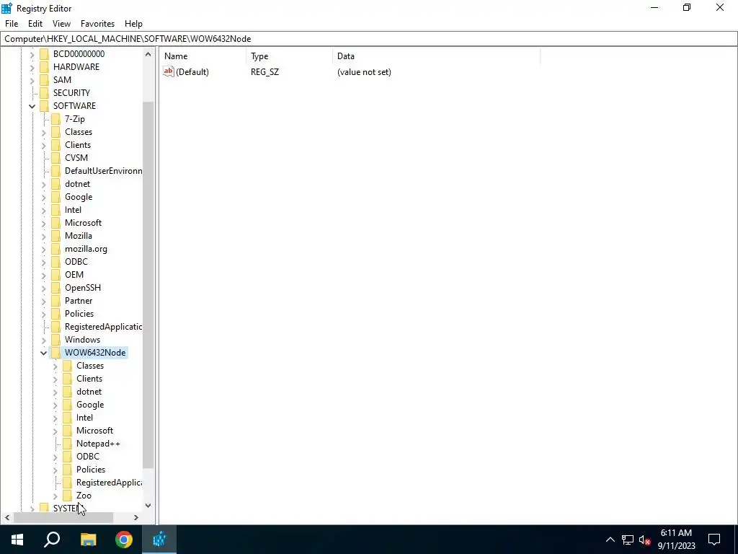Click the '(value not set)' data cell
This screenshot has width=738, height=554.
coord(364,72)
